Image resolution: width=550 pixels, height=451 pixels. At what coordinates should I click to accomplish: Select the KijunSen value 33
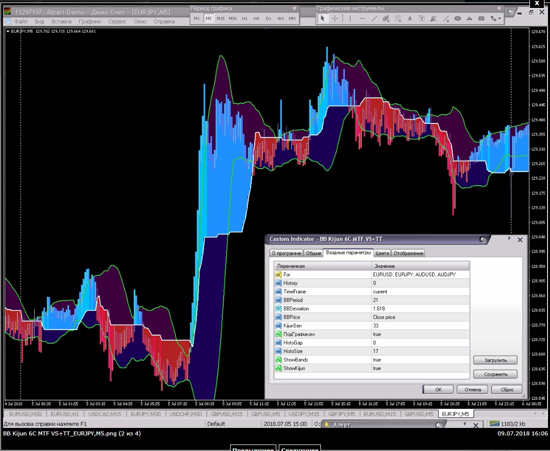pos(420,326)
